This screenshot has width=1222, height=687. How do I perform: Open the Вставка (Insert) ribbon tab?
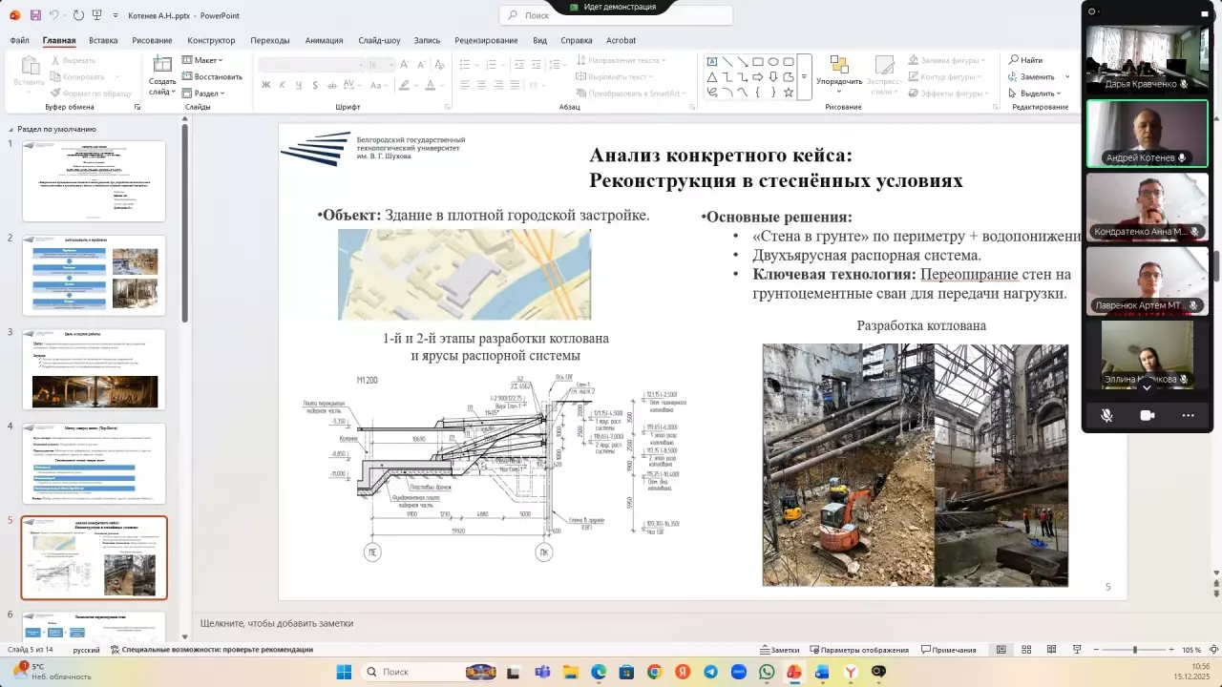tap(103, 40)
